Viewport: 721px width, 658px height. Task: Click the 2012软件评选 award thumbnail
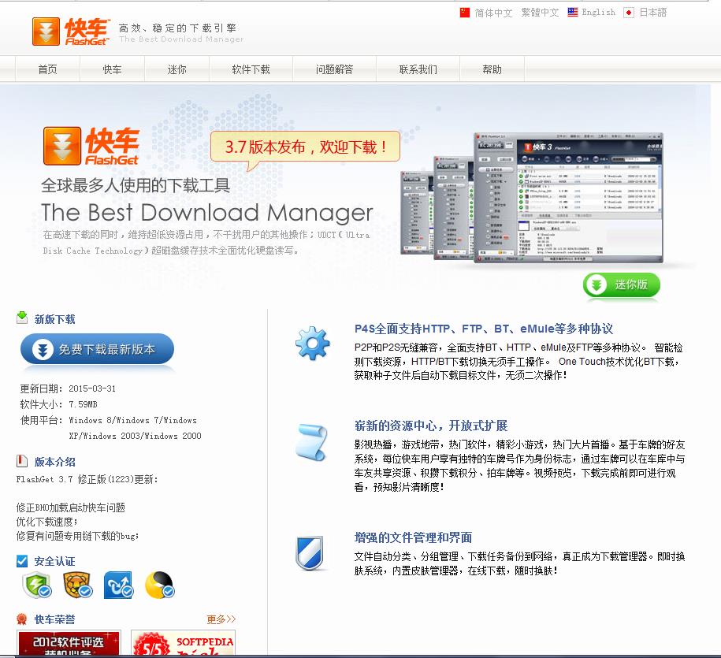[x=69, y=642]
